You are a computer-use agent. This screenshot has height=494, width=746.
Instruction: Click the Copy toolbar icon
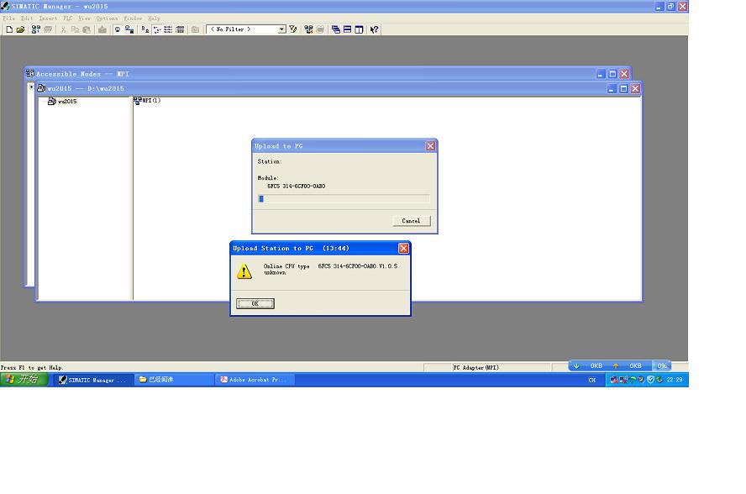tap(75, 29)
